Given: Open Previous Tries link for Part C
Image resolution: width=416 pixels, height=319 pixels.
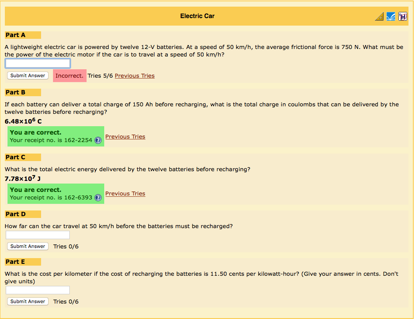Looking at the screenshot, I should (x=125, y=194).
